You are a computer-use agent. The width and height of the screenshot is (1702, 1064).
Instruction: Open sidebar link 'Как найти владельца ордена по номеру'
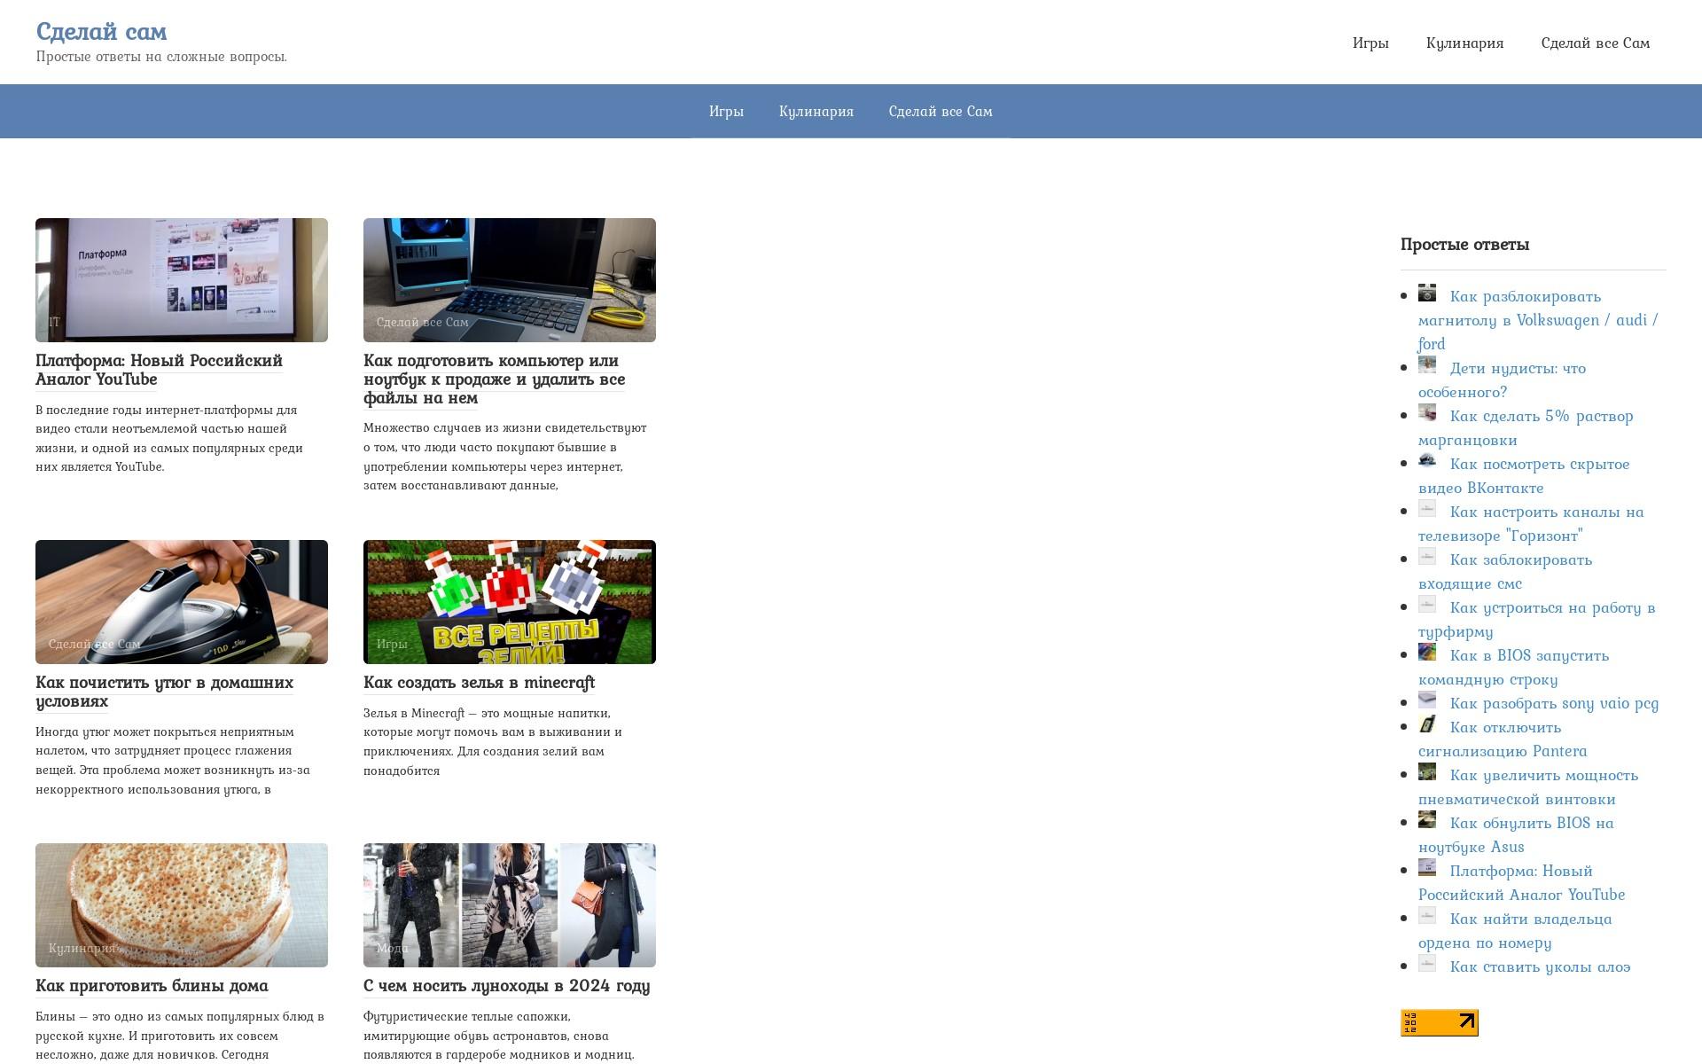coord(1515,930)
